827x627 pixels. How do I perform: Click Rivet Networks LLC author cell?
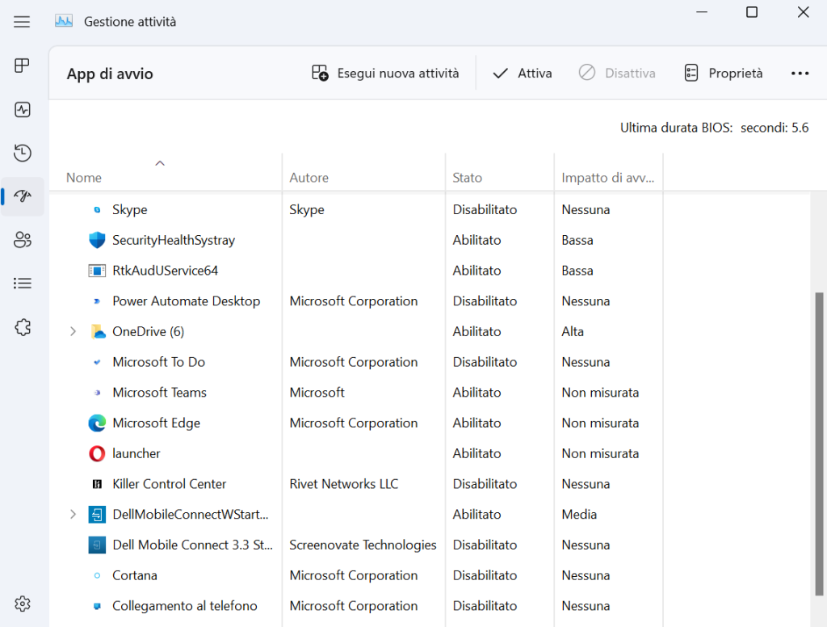344,484
